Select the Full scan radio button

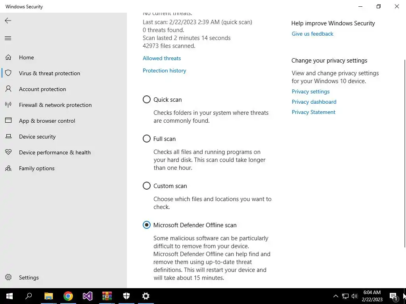147,139
